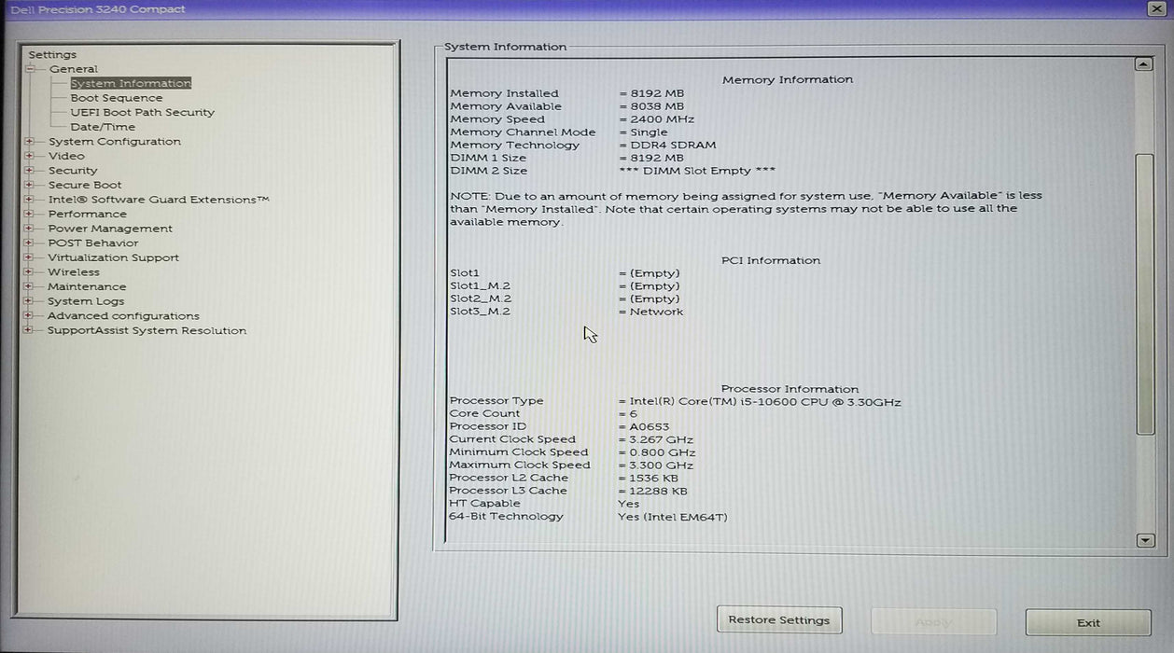Select Advanced configurations category label

(123, 315)
